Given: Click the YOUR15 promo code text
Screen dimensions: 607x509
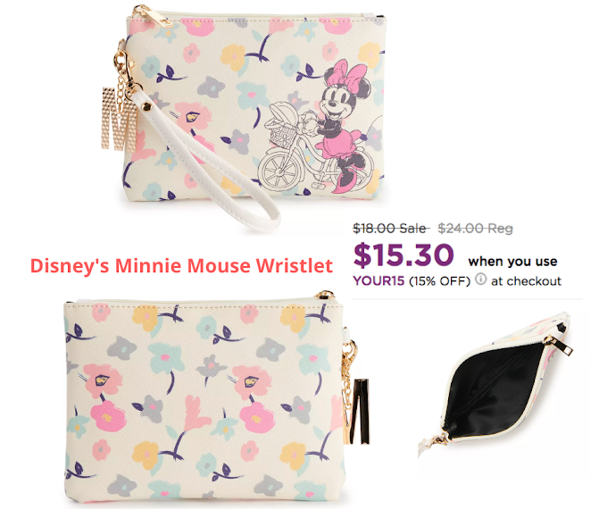Looking at the screenshot, I should coord(378,280).
